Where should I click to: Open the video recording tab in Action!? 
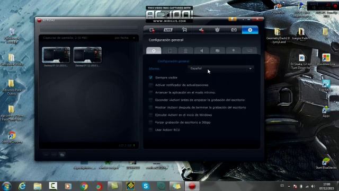(152, 30)
